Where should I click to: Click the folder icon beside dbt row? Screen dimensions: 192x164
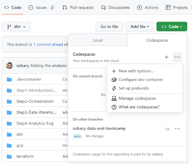point(9,134)
